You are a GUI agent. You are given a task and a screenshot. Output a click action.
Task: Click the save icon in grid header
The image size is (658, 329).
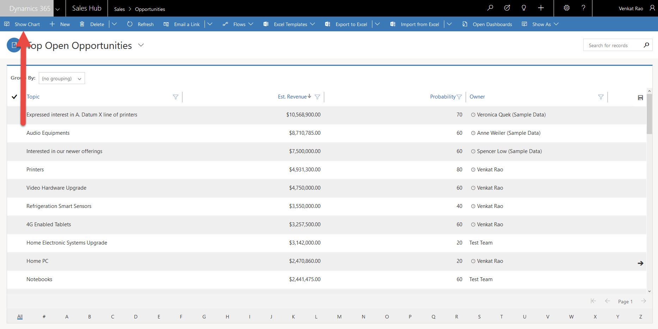tap(640, 98)
